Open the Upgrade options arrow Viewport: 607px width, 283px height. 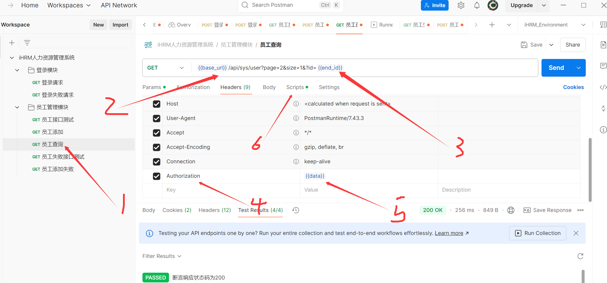click(x=544, y=5)
